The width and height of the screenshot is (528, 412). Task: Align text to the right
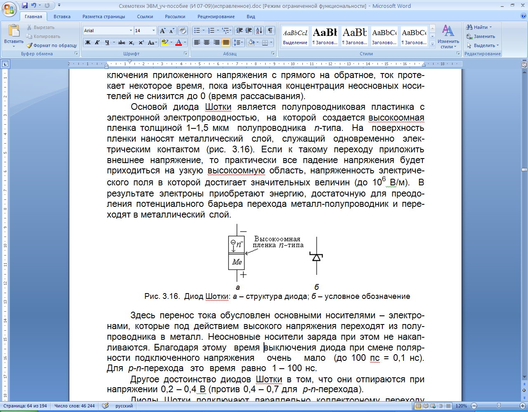point(216,43)
